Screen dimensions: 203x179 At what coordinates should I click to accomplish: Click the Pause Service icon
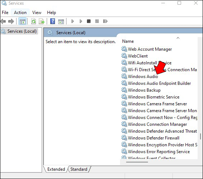(x=97, y=21)
